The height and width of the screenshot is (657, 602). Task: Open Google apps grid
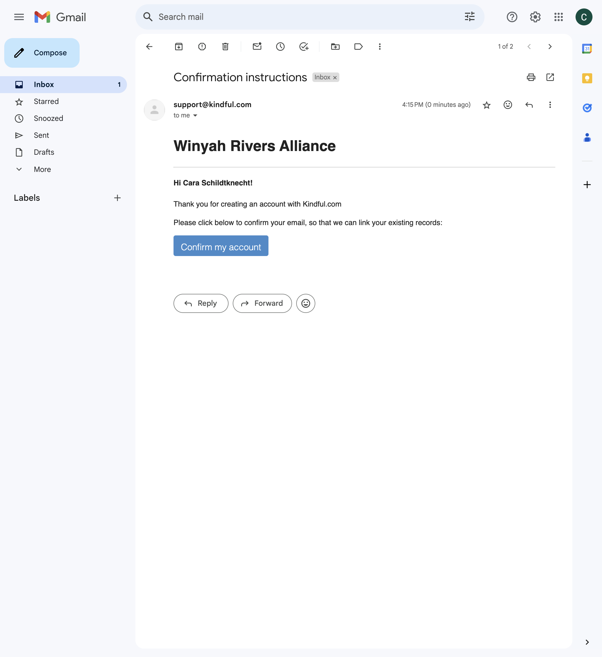[x=558, y=17]
